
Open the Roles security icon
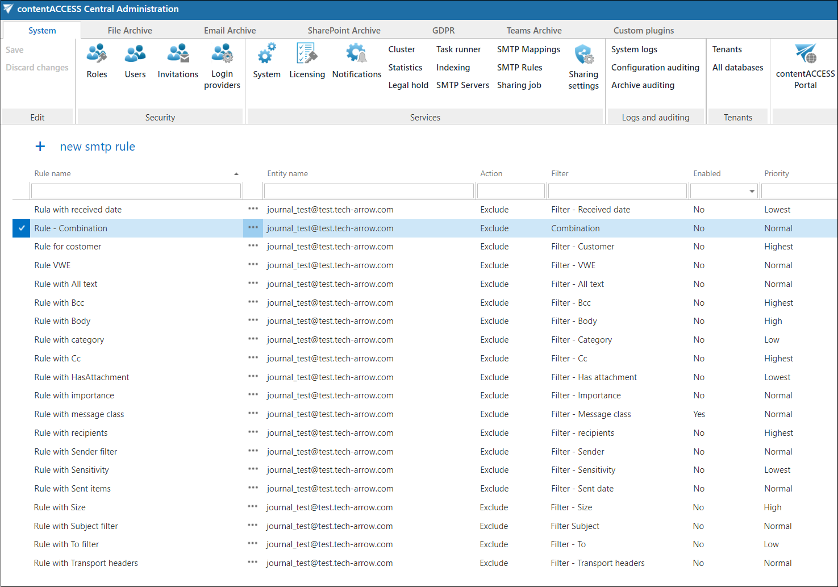point(97,54)
